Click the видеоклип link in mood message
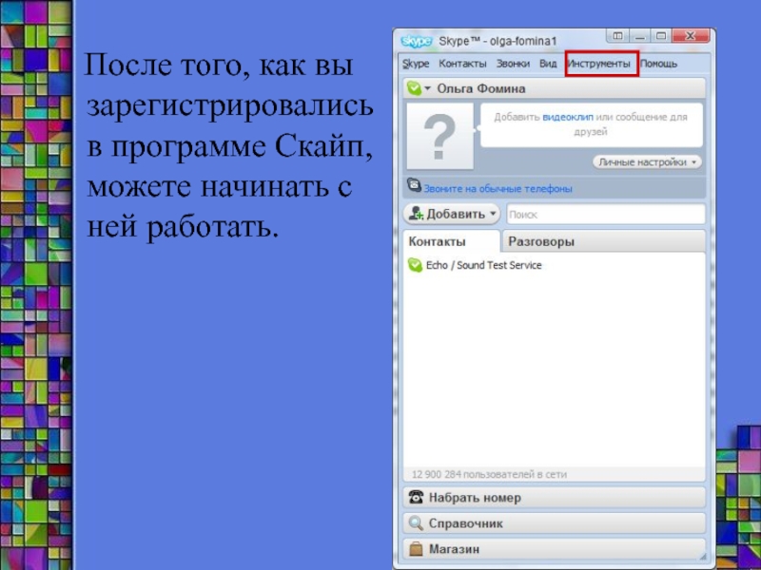Viewport: 761px width, 570px height. (567, 117)
